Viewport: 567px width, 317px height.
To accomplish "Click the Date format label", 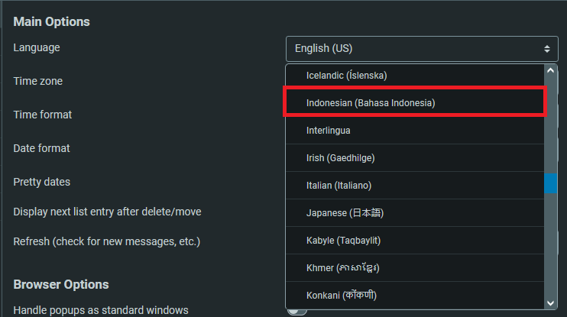I will 41,148.
